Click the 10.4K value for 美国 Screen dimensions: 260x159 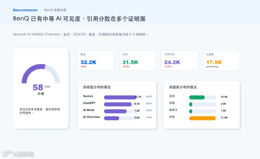click(224, 97)
